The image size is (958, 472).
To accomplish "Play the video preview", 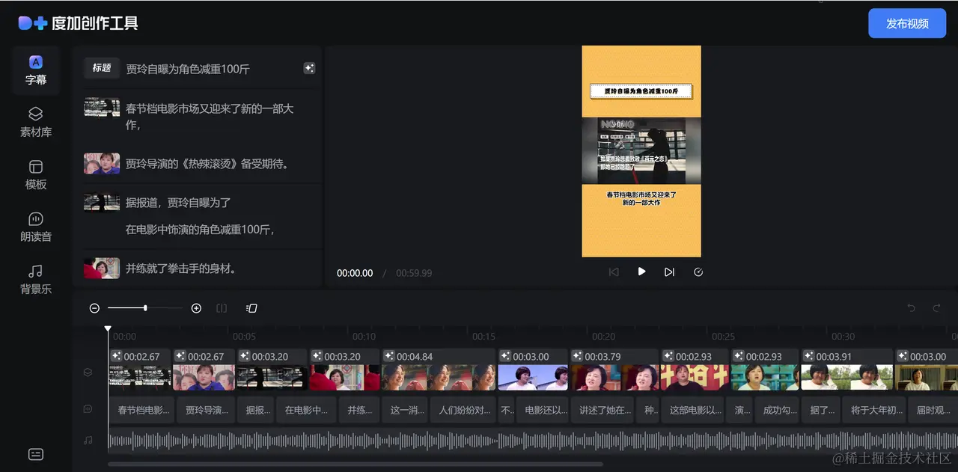I will [x=641, y=272].
